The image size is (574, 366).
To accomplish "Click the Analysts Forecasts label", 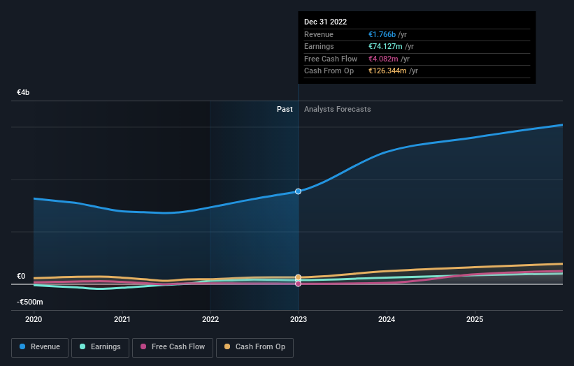I will (338, 110).
